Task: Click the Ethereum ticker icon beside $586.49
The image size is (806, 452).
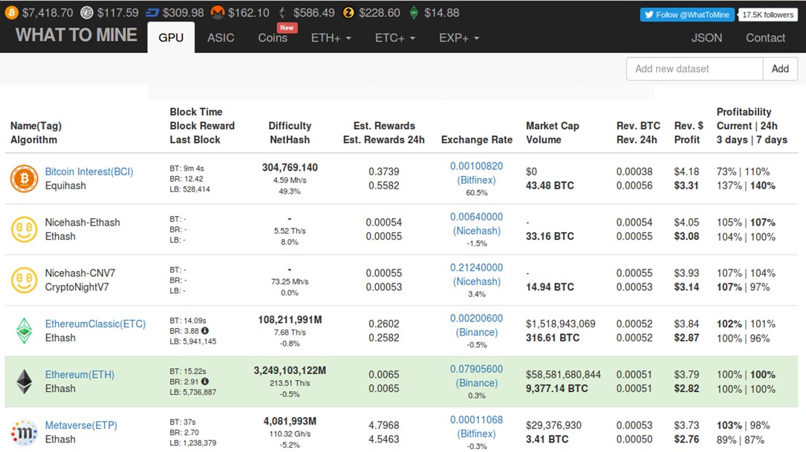Action: coord(283,13)
